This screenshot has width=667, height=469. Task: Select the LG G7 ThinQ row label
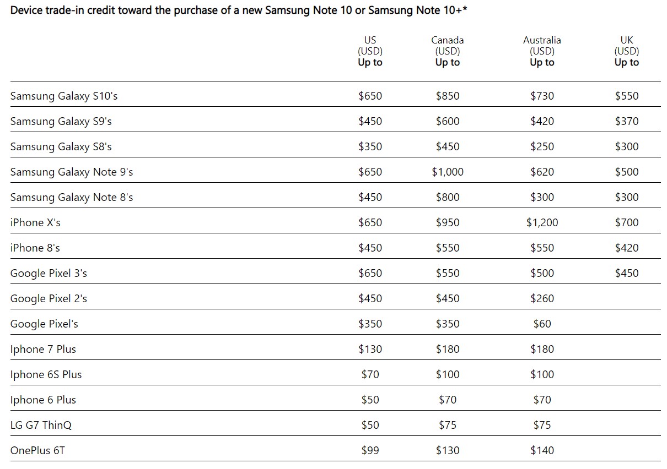[41, 426]
